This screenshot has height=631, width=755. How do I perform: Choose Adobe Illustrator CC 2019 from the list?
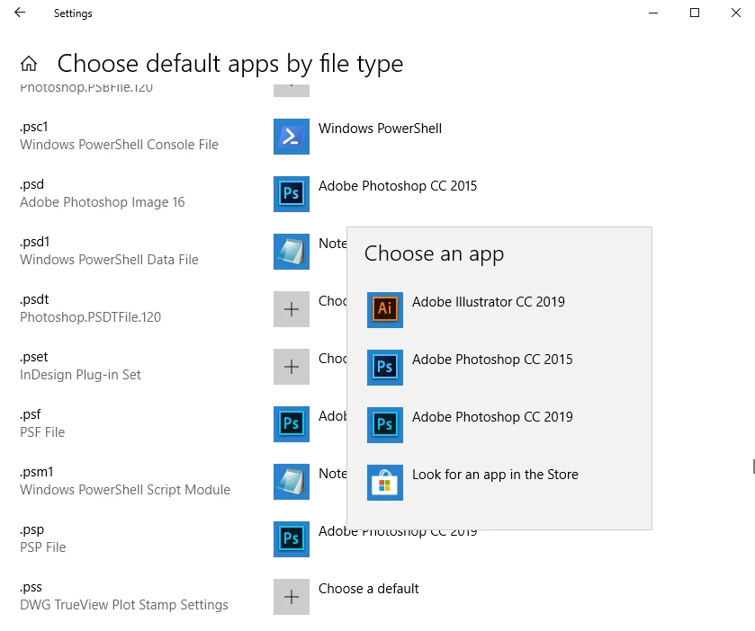pyautogui.click(x=489, y=301)
